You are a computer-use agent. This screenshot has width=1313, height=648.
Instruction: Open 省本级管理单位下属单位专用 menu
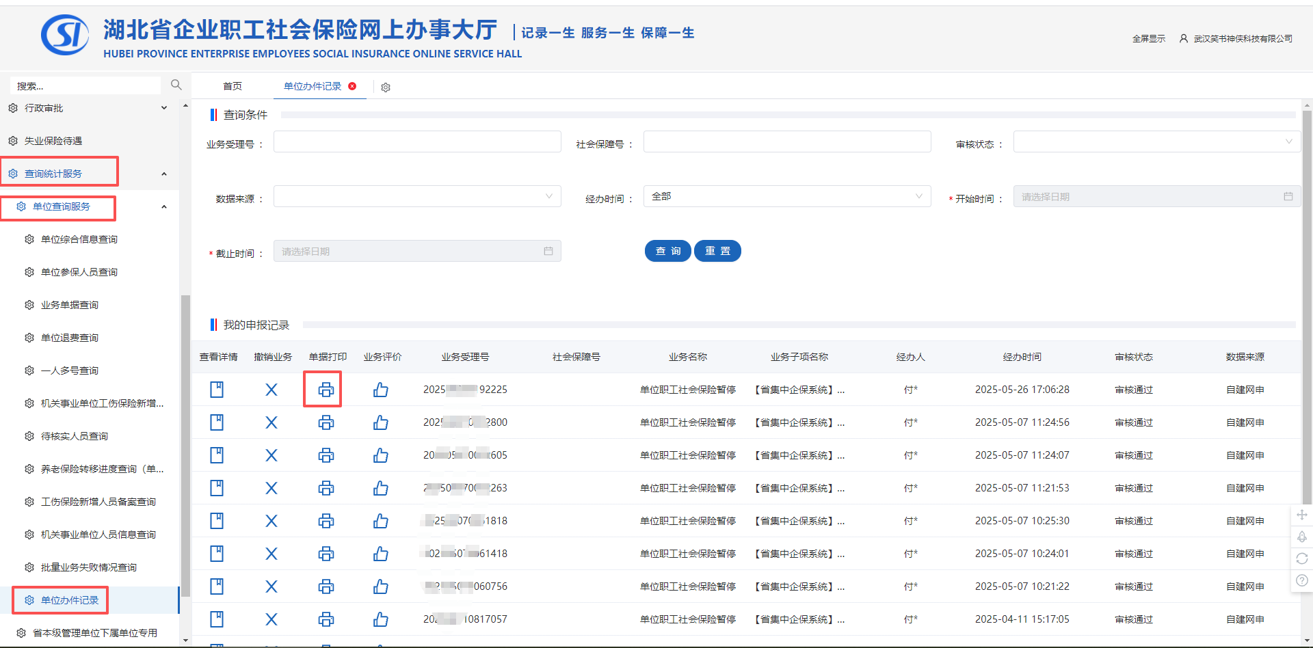(95, 633)
